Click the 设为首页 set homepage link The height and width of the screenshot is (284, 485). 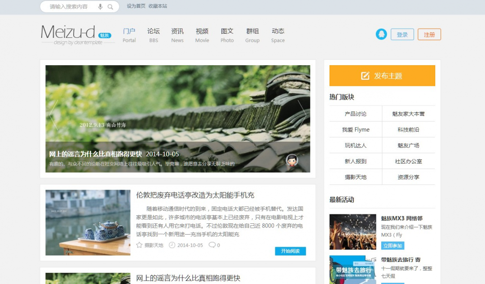[x=136, y=6]
